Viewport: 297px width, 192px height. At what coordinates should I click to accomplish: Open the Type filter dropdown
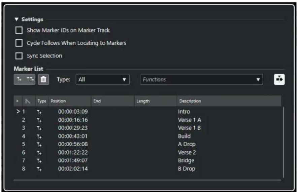pyautogui.click(x=102, y=79)
